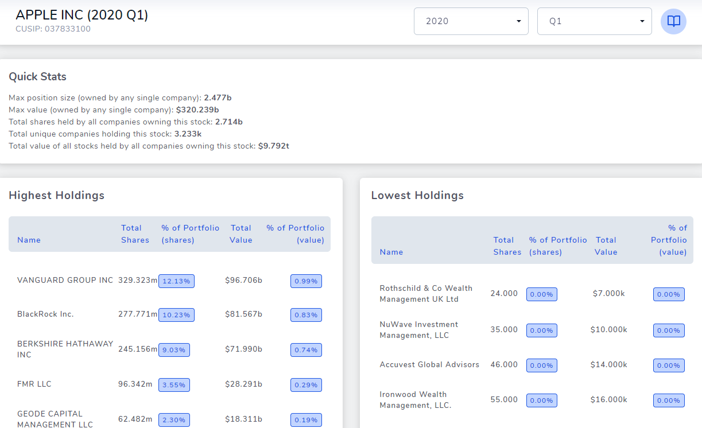Select Berkshire's total shares 245.156m
Image resolution: width=702 pixels, height=428 pixels.
coord(138,349)
